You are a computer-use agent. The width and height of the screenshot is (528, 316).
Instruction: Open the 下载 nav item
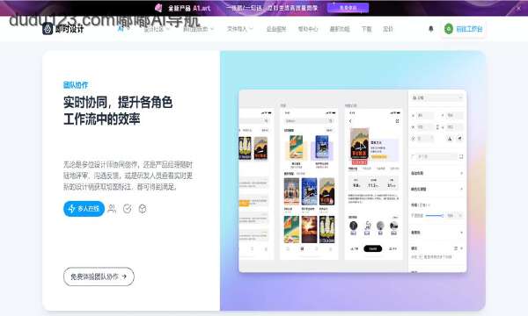tap(366, 29)
